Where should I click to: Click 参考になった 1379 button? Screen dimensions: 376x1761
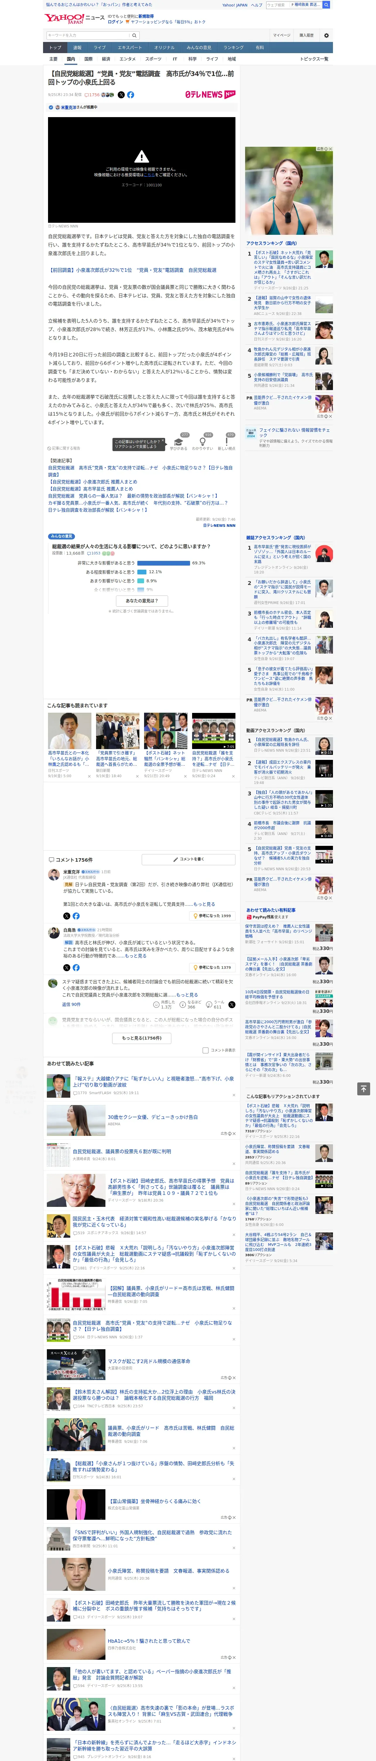click(212, 967)
